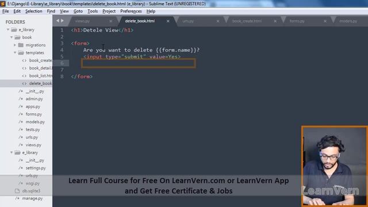The width and height of the screenshot is (368, 207).
Task: Open wsgi.py in sidebar
Action: pyautogui.click(x=33, y=183)
